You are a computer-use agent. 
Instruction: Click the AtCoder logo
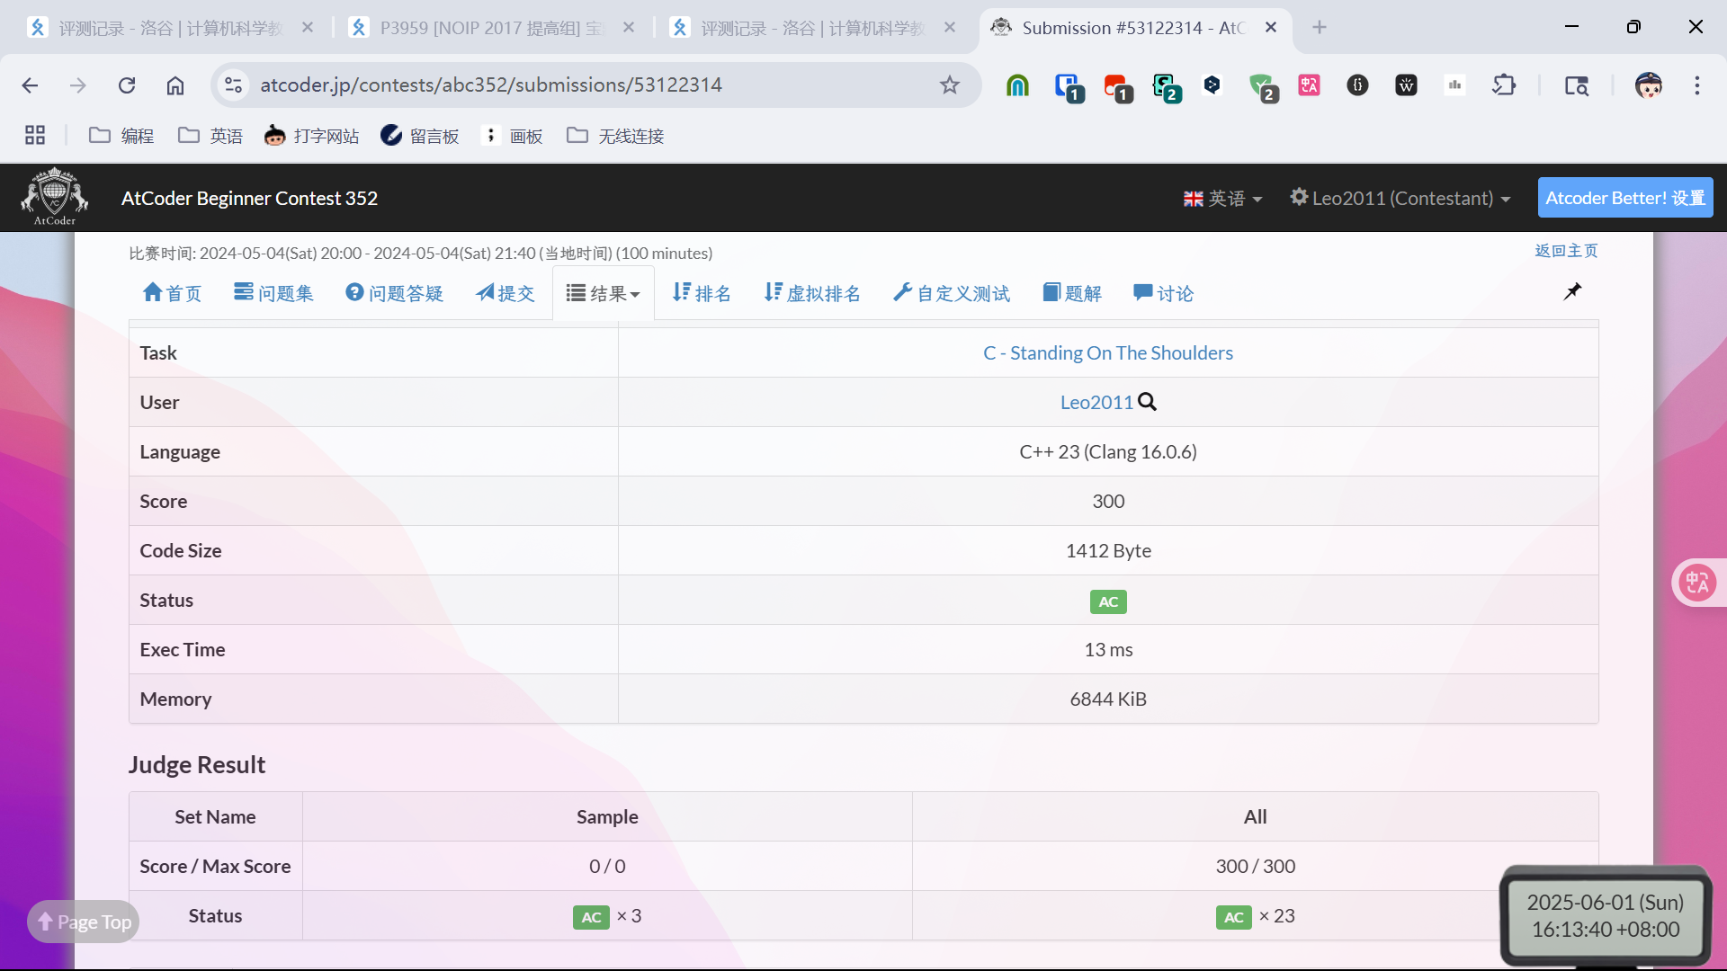[55, 197]
